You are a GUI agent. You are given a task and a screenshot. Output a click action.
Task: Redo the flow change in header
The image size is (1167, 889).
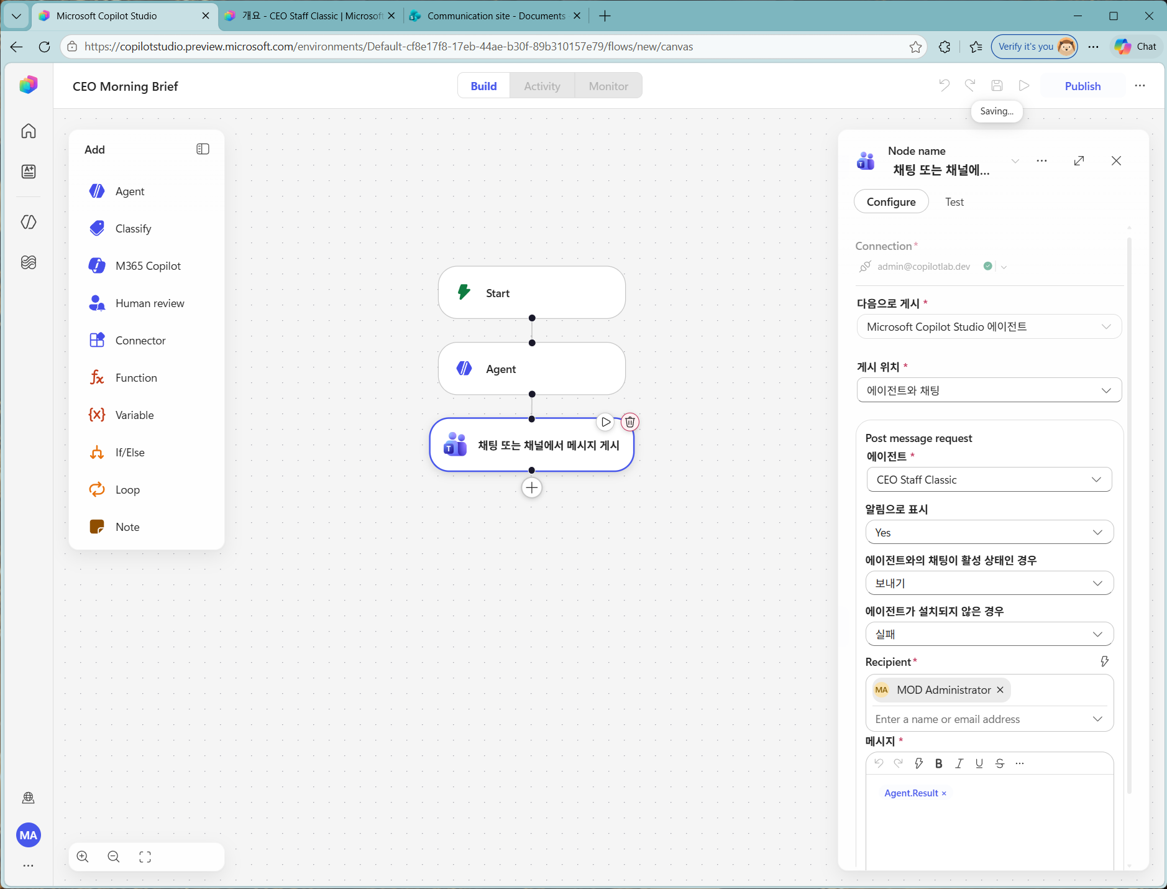pyautogui.click(x=970, y=86)
